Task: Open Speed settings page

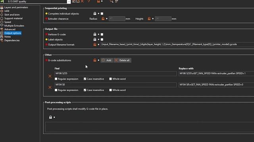Action: (8, 22)
